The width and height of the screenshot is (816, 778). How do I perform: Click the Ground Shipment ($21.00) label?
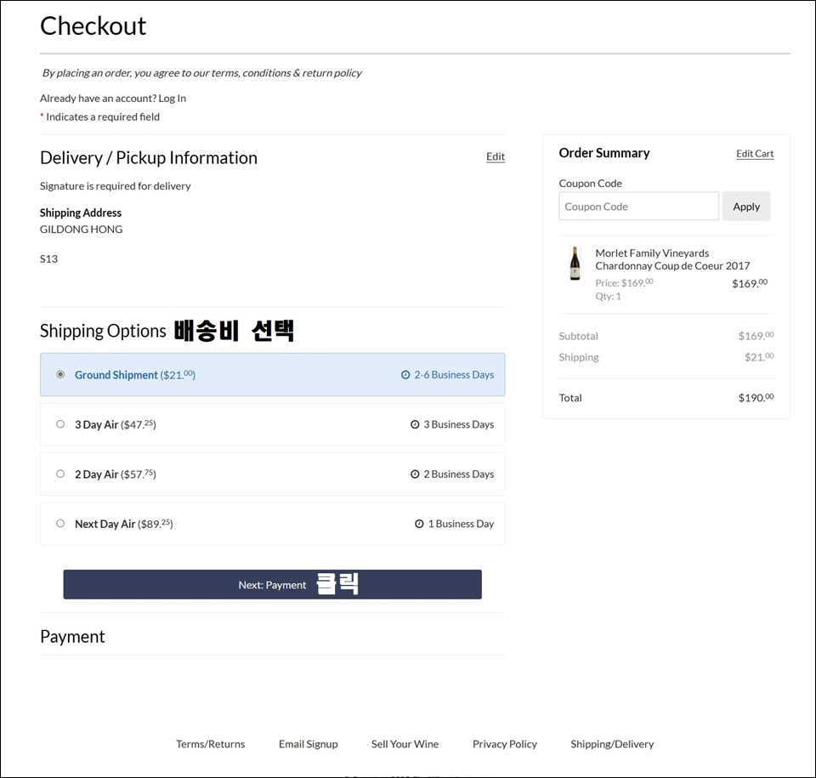(135, 375)
